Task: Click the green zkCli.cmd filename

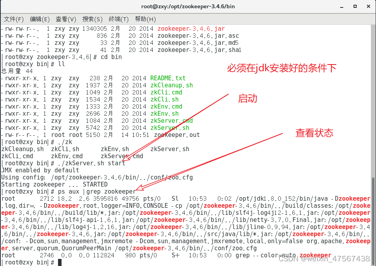Action: (x=166, y=92)
